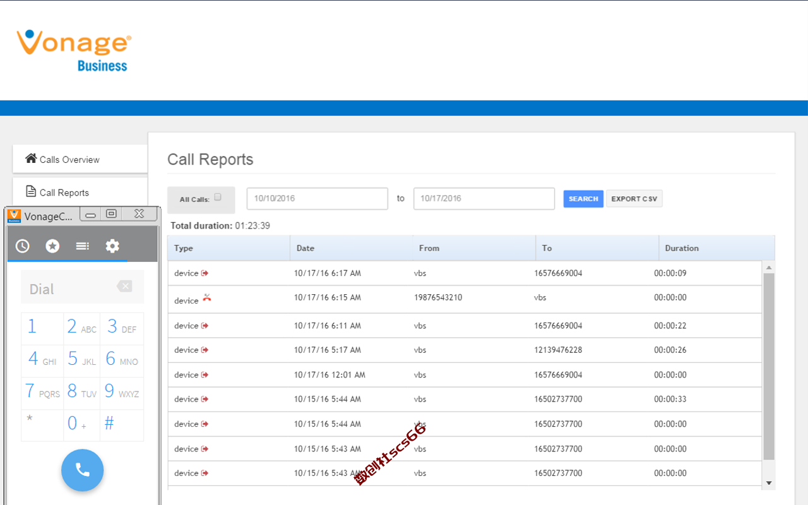Click duration 00:00:22
This screenshot has height=505, width=808.
670,326
